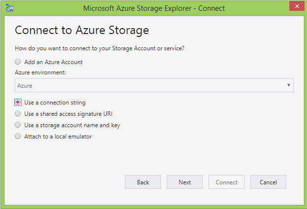Click the Storage Explorer app icon in title bar
Screen dimensions: 307x209
point(9,8)
